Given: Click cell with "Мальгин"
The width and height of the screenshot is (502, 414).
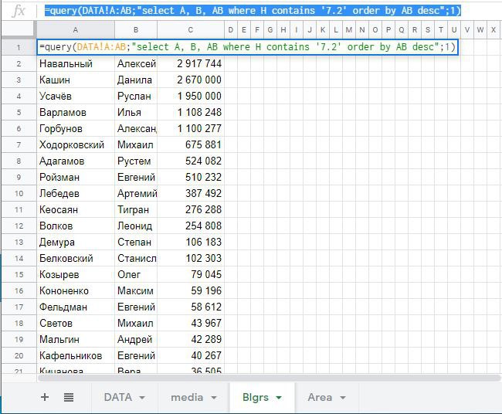Looking at the screenshot, I should pyautogui.click(x=76, y=339).
